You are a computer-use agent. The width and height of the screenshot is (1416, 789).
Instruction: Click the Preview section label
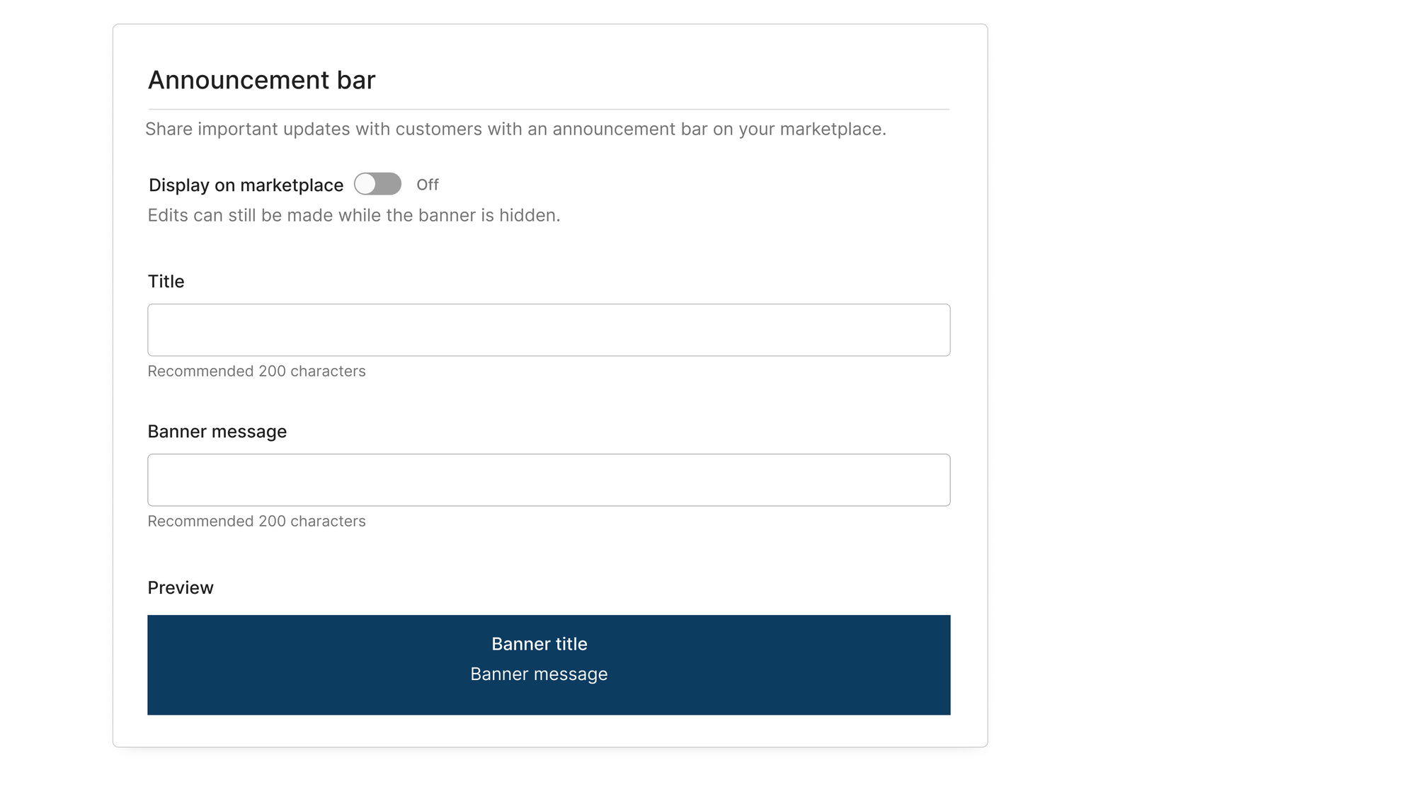click(x=181, y=588)
